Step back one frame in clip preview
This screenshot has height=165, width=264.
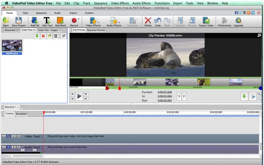(73, 94)
